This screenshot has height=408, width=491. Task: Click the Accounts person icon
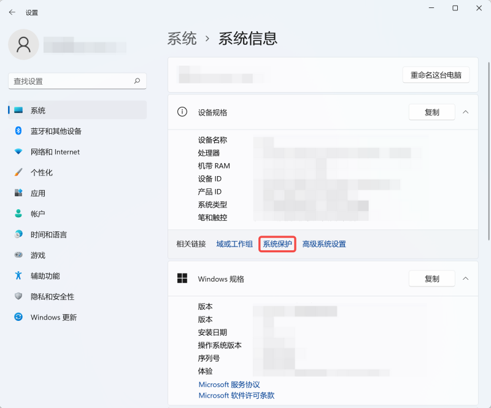point(18,214)
